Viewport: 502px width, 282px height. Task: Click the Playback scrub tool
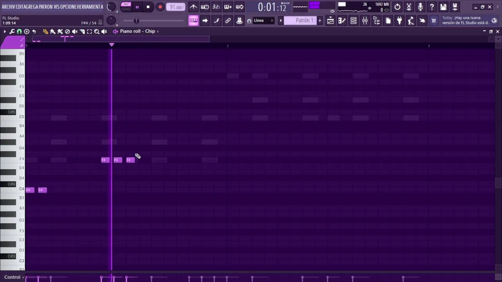click(104, 31)
